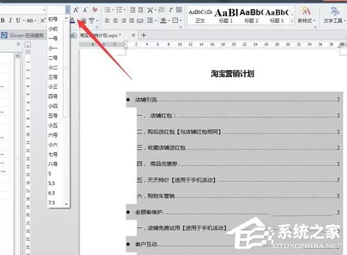Click the clear formatting icon

click(x=94, y=10)
